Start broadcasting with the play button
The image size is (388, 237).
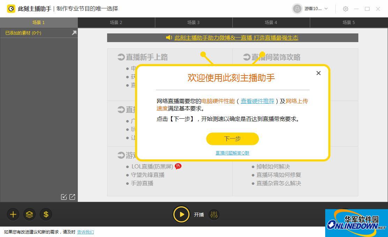181,214
